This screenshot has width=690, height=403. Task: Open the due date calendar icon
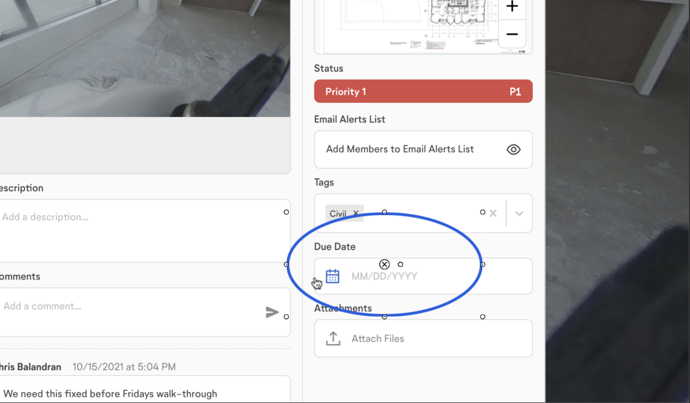tap(332, 276)
